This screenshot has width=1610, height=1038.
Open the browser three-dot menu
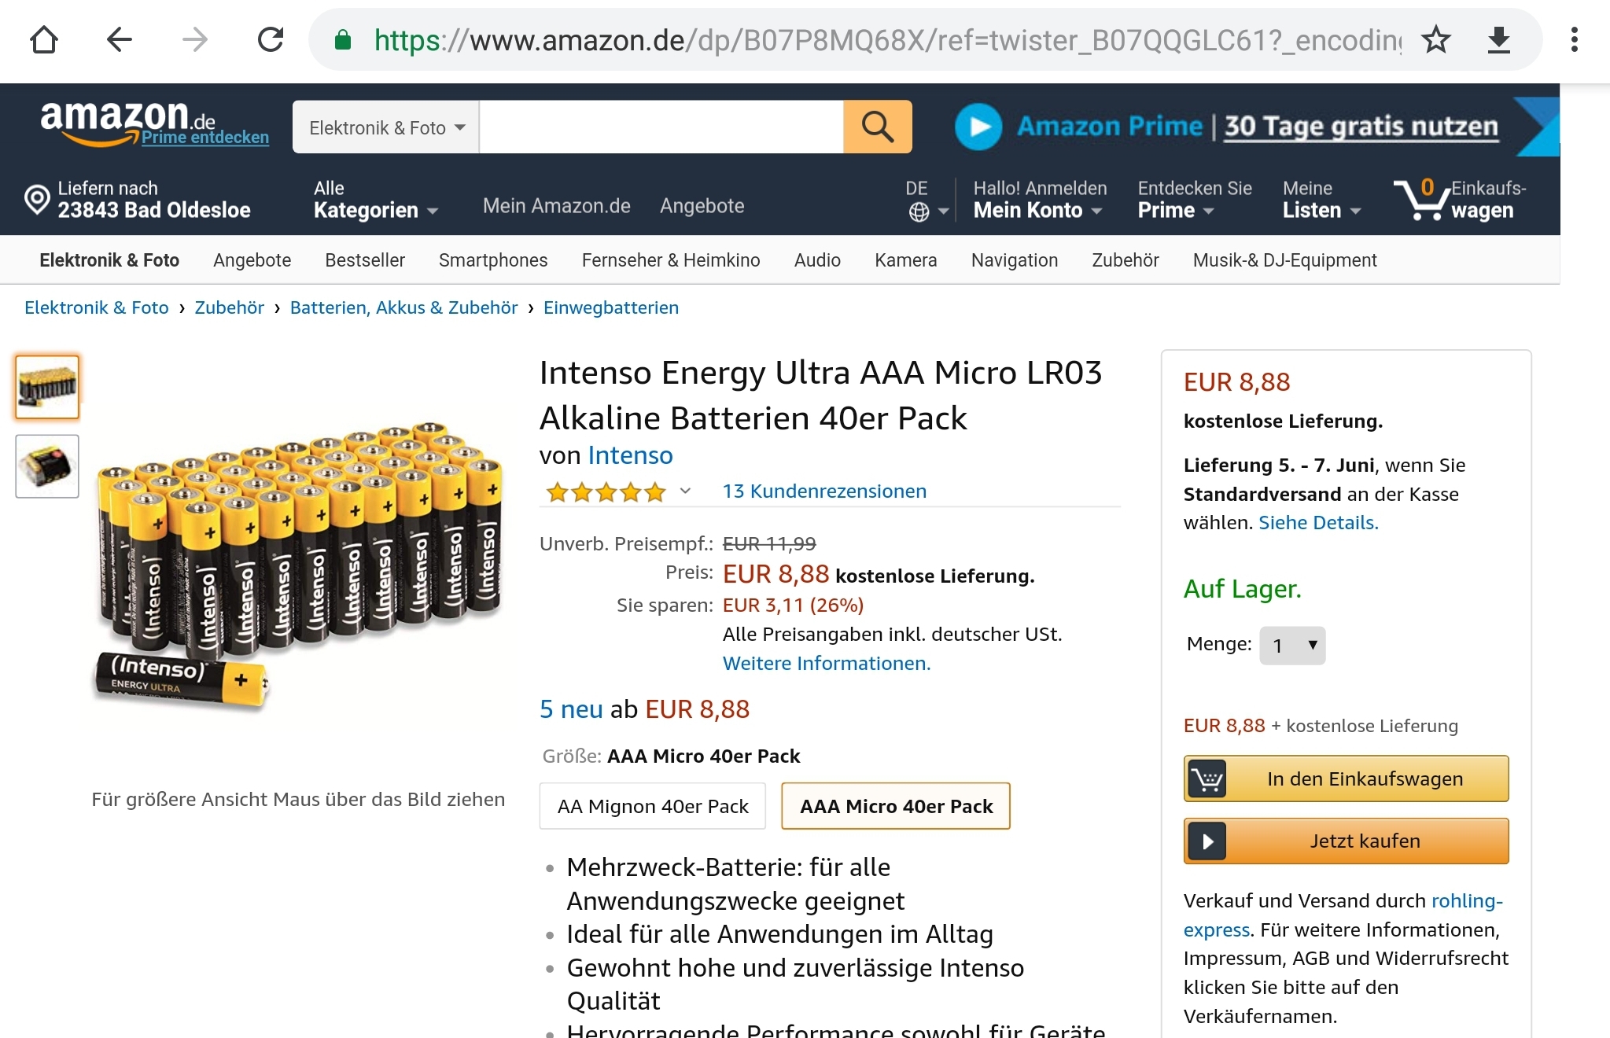pos(1574,39)
